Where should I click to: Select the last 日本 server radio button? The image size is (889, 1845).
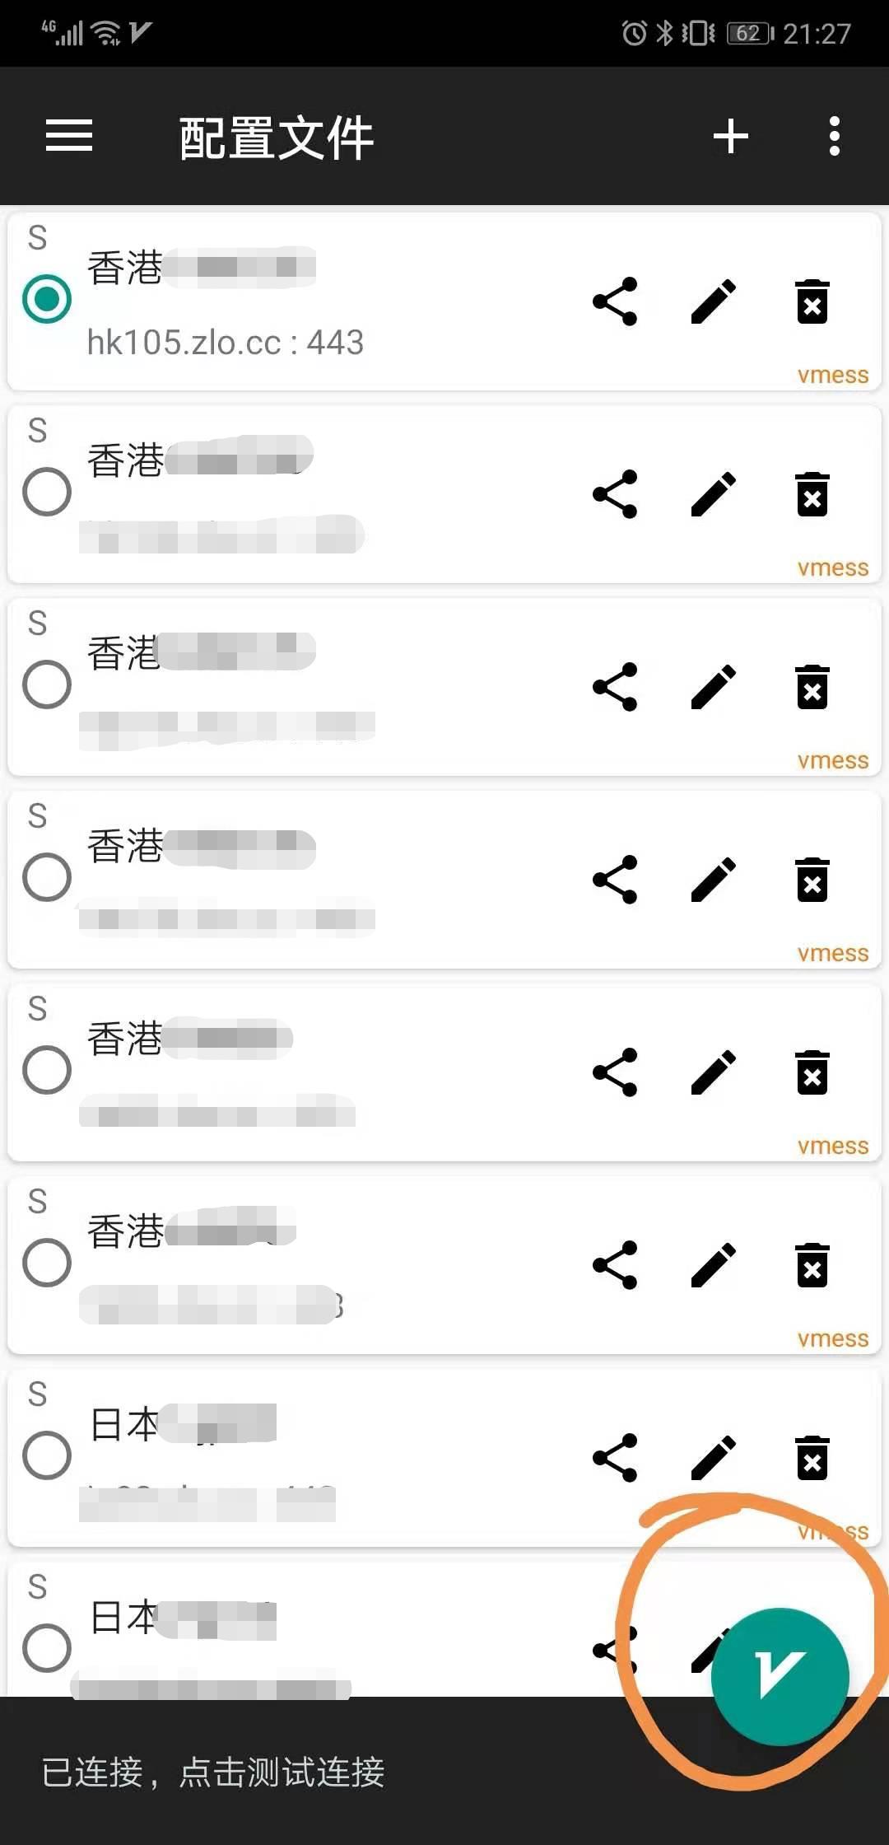(47, 1648)
